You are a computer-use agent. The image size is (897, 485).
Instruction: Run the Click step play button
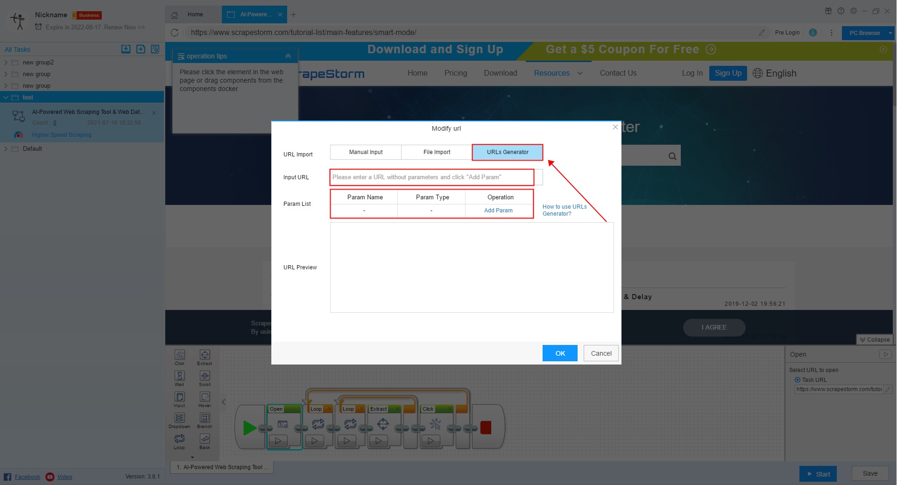[431, 440]
